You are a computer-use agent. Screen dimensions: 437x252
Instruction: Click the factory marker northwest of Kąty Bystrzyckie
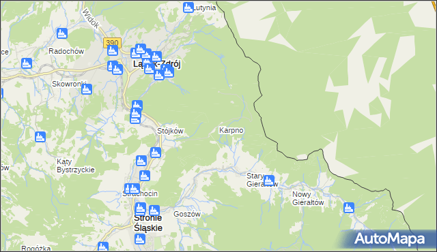pos(40,137)
